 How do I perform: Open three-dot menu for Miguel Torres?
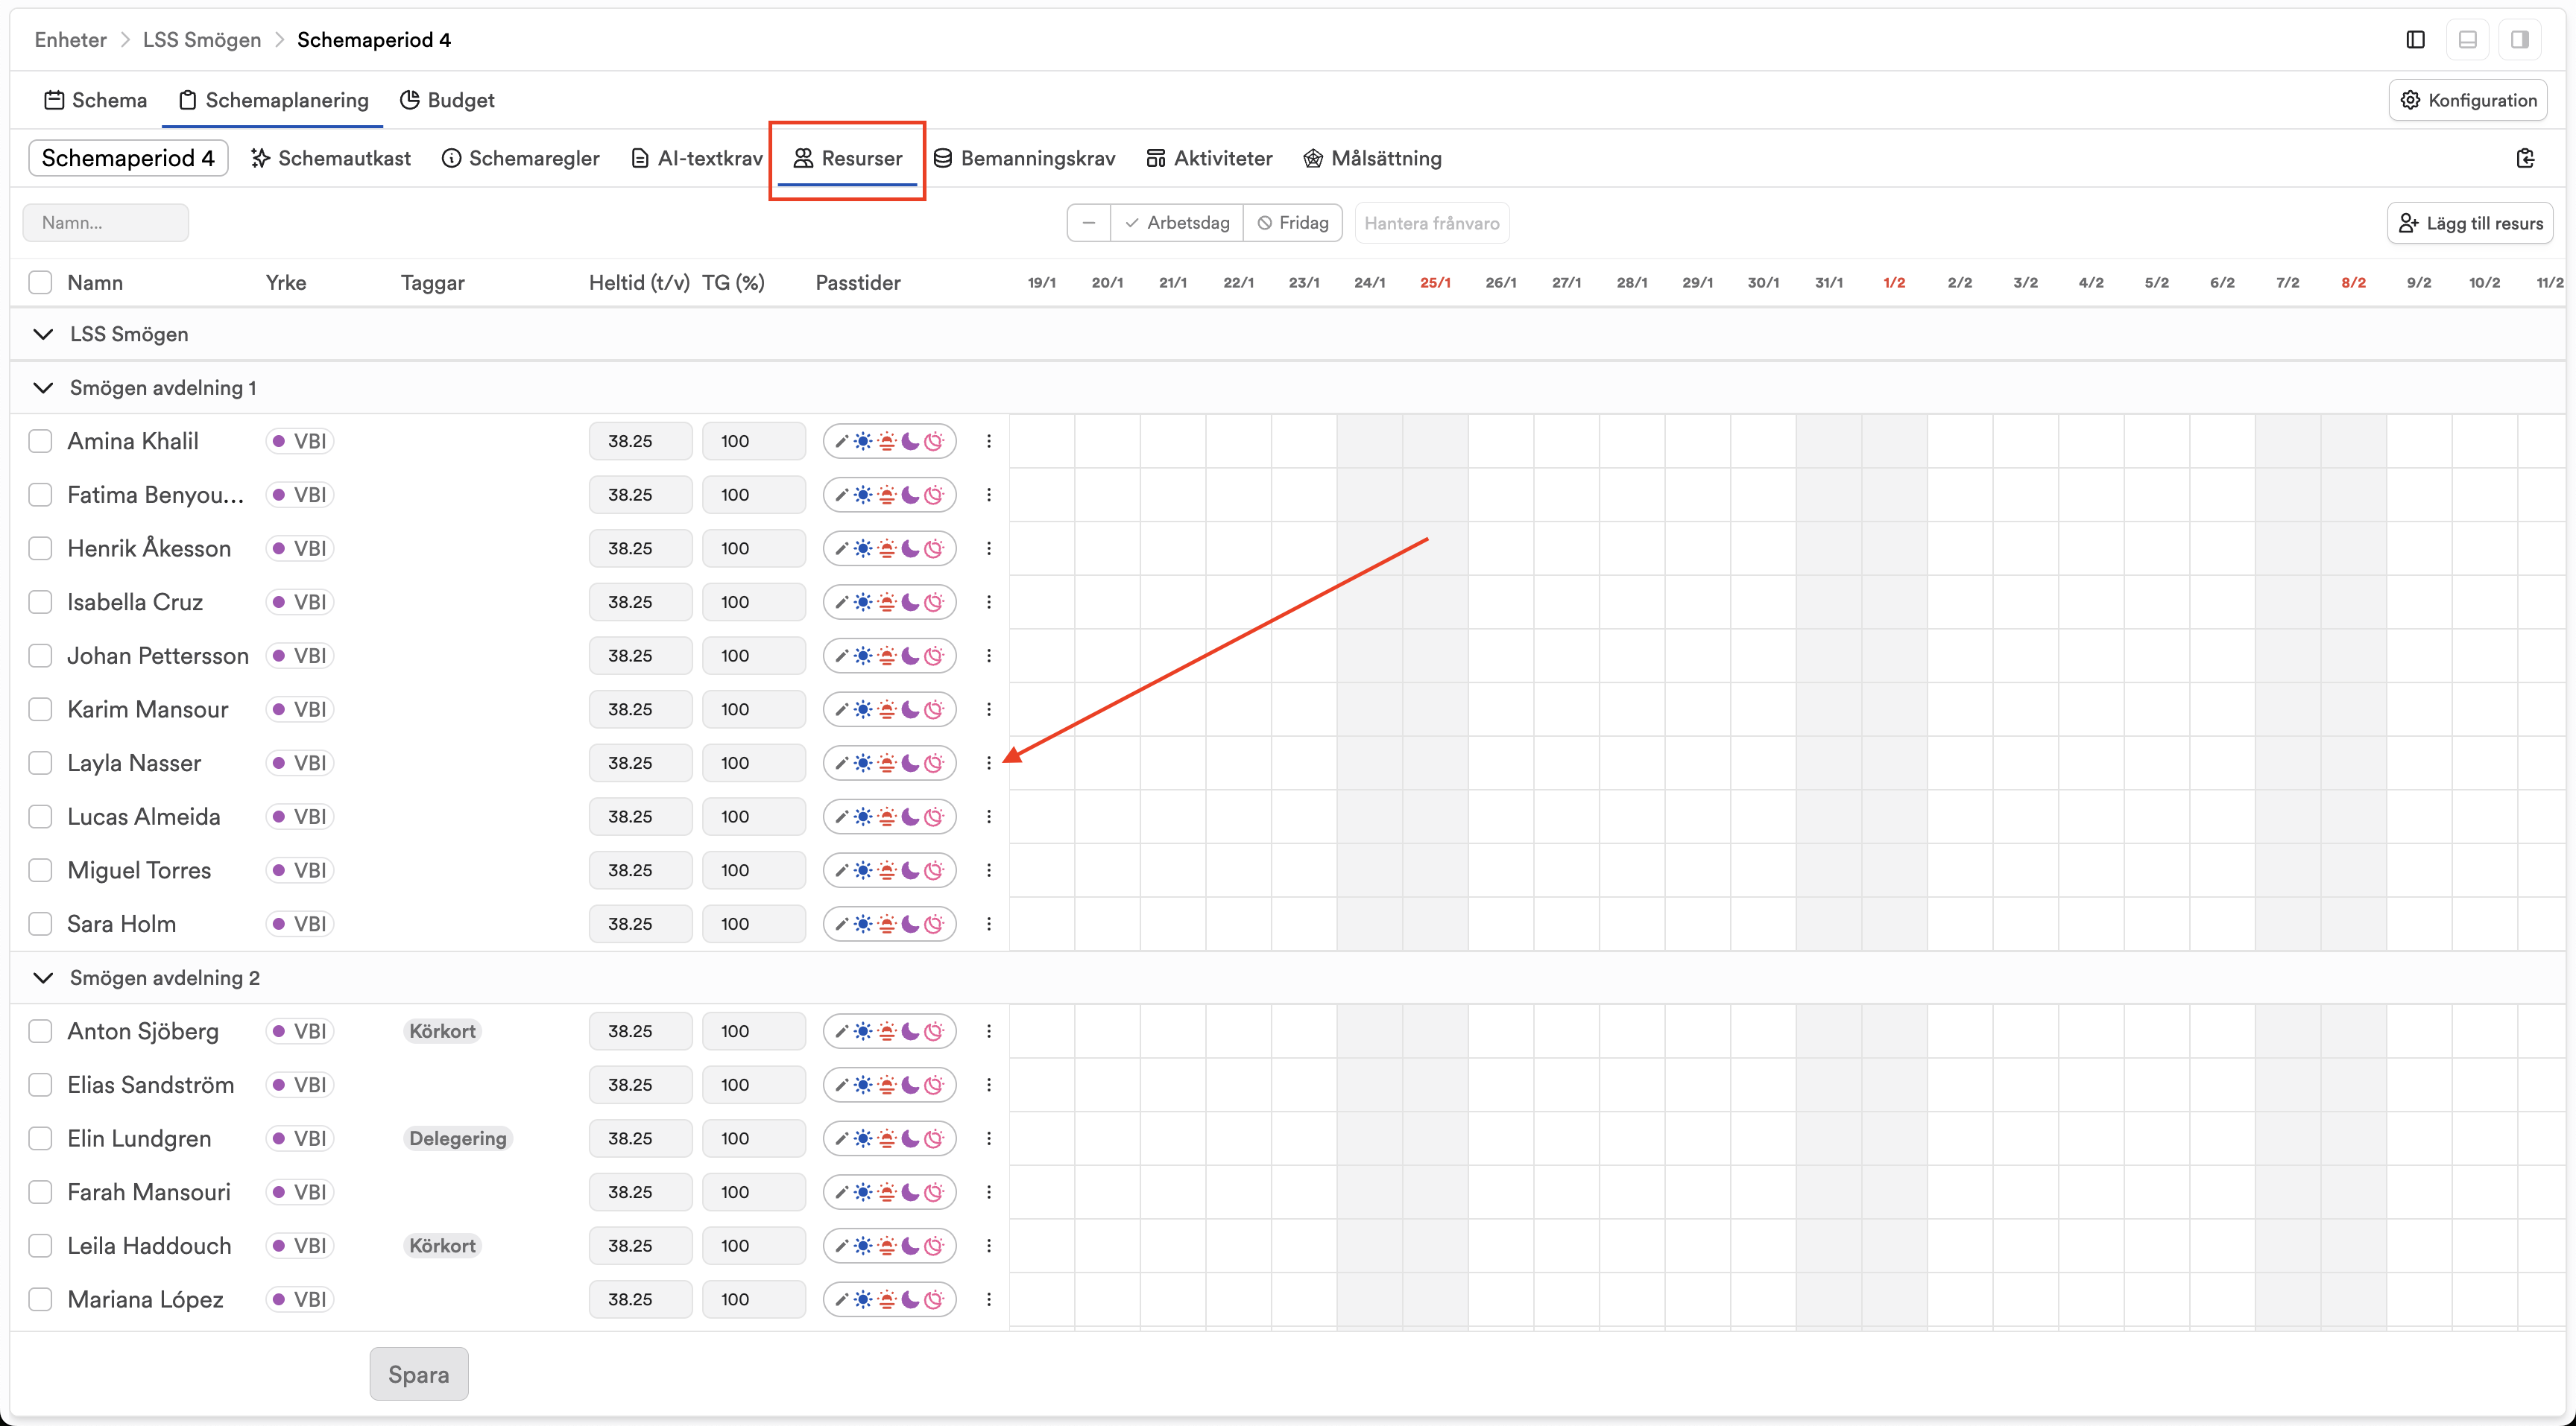click(x=989, y=870)
